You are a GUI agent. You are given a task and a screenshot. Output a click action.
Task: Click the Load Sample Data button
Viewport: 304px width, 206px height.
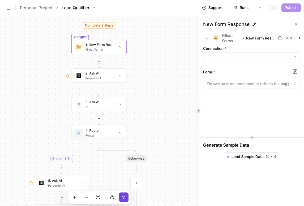click(252, 157)
